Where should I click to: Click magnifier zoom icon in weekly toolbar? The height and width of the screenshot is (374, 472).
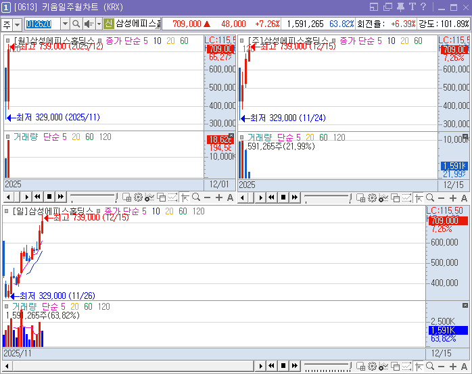[x=430, y=197]
